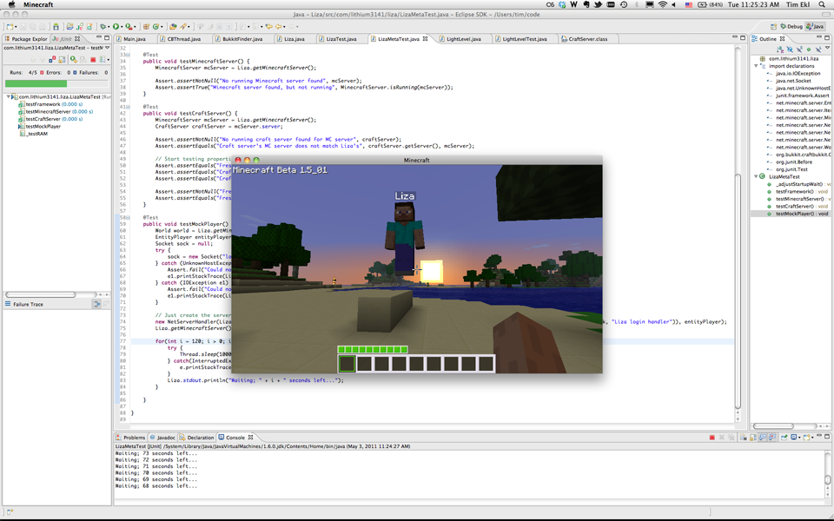The height and width of the screenshot is (521, 834).
Task: Open JUnit view menu triangle
Action: 107,47
